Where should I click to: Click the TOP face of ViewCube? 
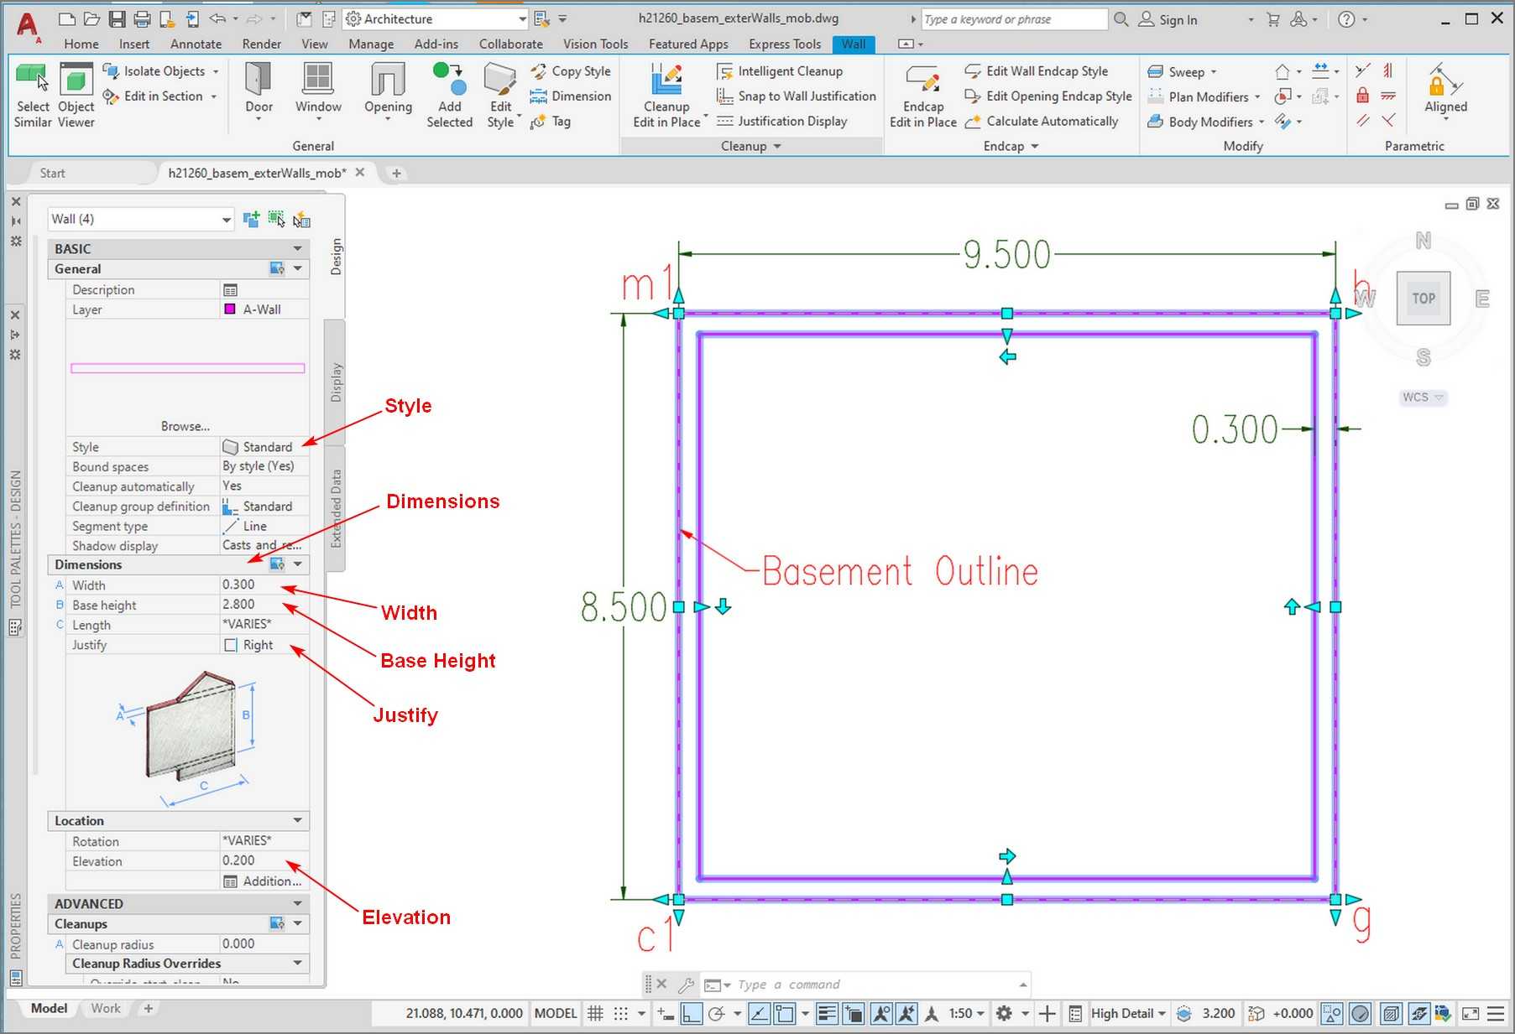pyautogui.click(x=1424, y=299)
